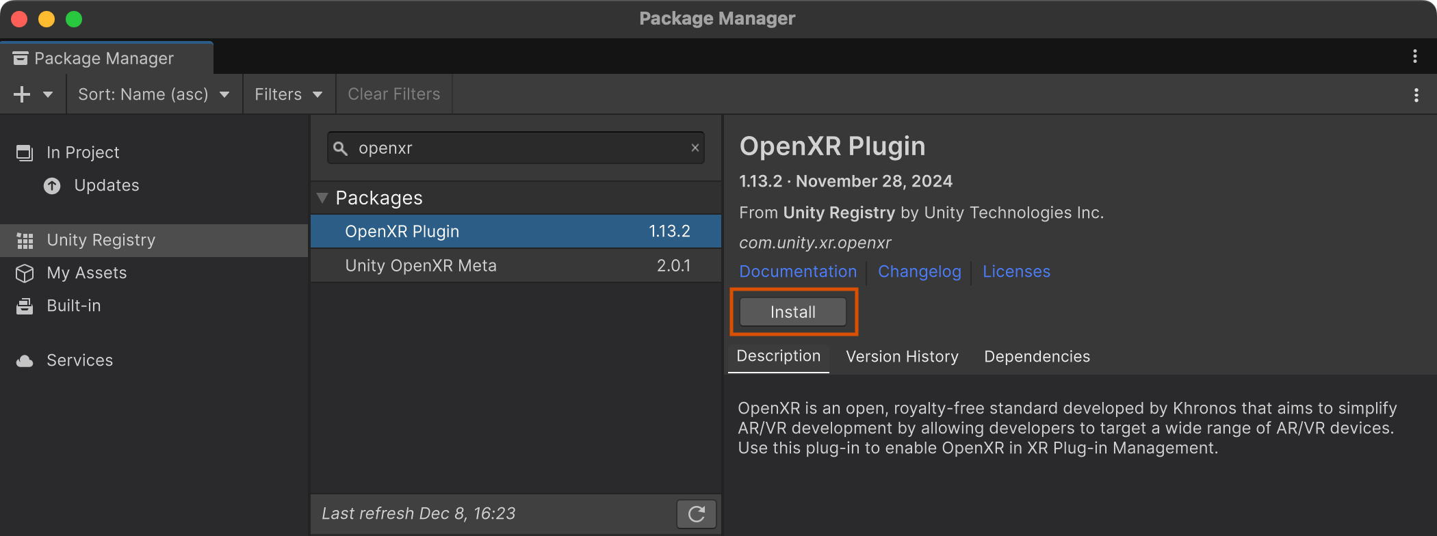
Task: Select Unity OpenXR Meta in the package list
Action: (516, 265)
